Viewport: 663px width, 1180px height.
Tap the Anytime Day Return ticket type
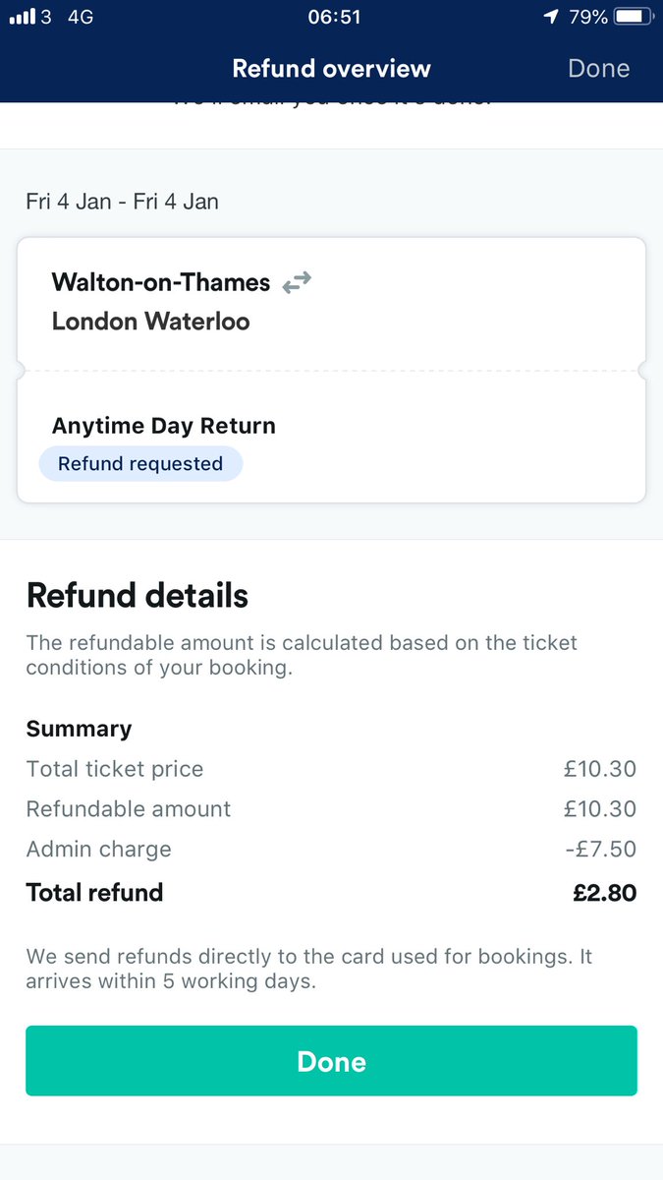click(163, 426)
